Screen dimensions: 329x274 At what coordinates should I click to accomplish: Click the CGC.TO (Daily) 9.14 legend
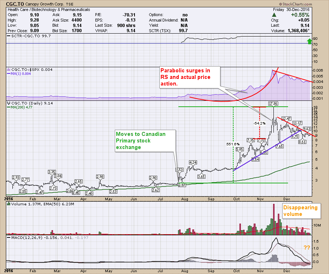click(30, 103)
